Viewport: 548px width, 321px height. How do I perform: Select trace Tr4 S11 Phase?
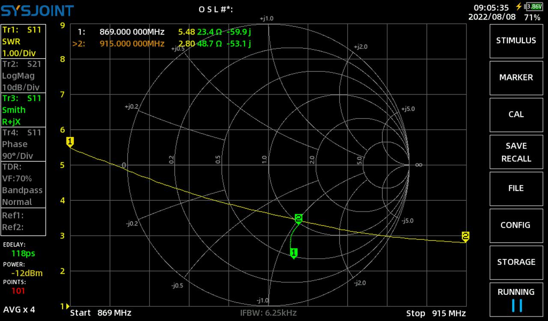coord(23,144)
